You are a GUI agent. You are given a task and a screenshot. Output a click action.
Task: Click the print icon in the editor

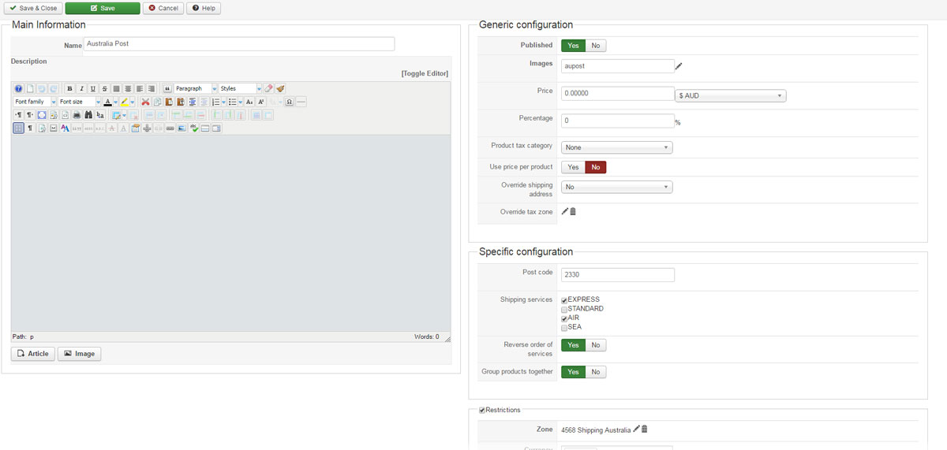point(77,115)
